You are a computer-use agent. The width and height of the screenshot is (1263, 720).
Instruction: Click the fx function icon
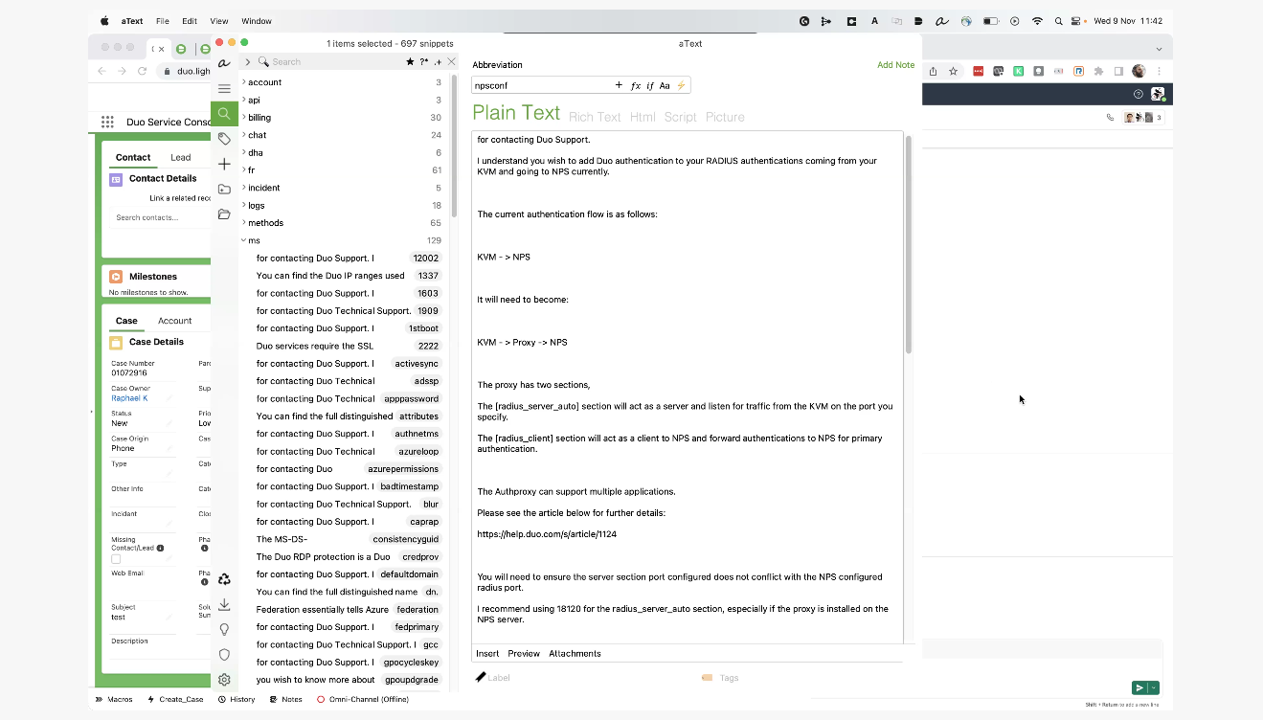coord(635,85)
